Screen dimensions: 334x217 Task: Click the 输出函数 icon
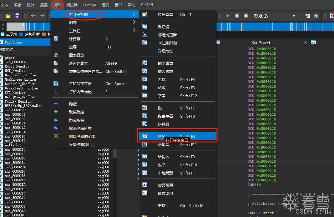[145, 63]
